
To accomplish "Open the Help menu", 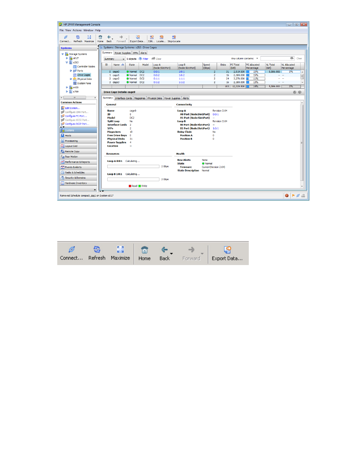I will pyautogui.click(x=98, y=30).
